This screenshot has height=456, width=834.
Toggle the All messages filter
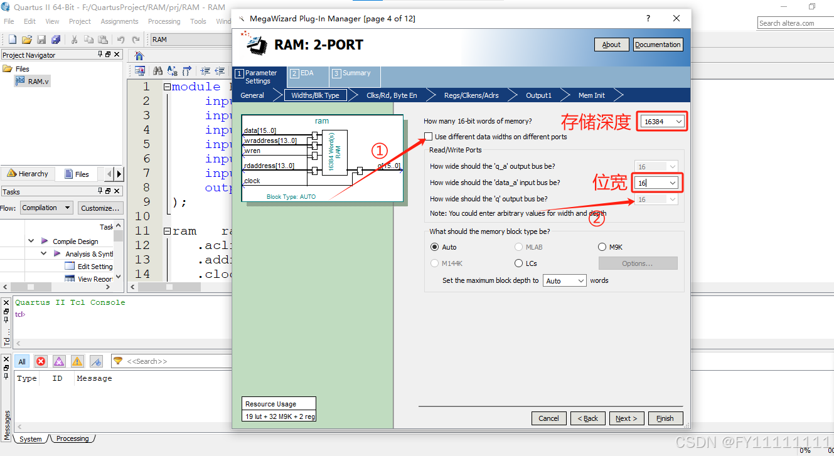[22, 361]
